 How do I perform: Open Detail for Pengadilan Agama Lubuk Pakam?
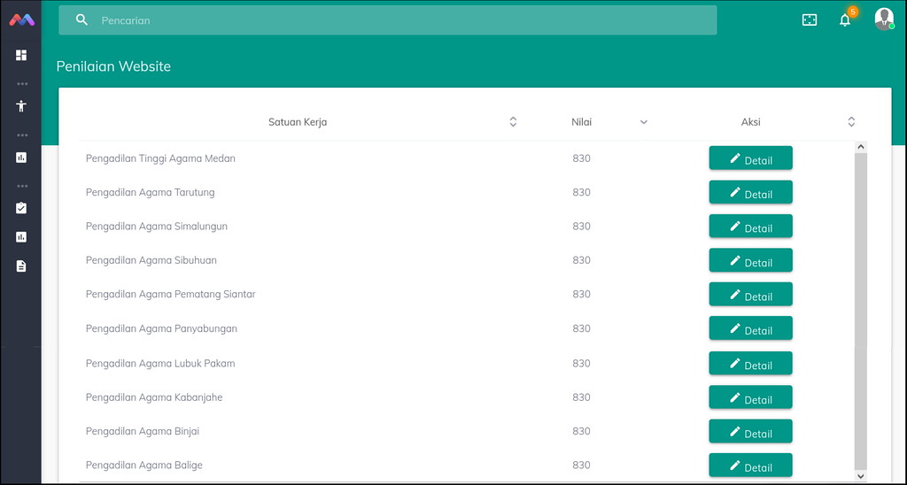click(751, 363)
